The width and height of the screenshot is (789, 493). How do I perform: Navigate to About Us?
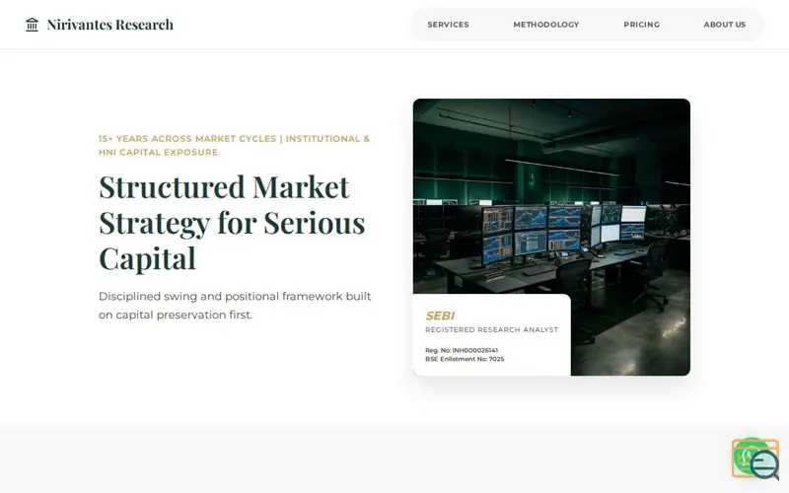(x=725, y=25)
